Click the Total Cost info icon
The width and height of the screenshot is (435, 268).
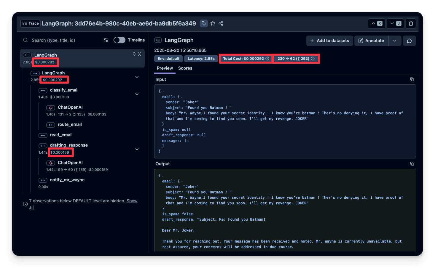coord(267,59)
